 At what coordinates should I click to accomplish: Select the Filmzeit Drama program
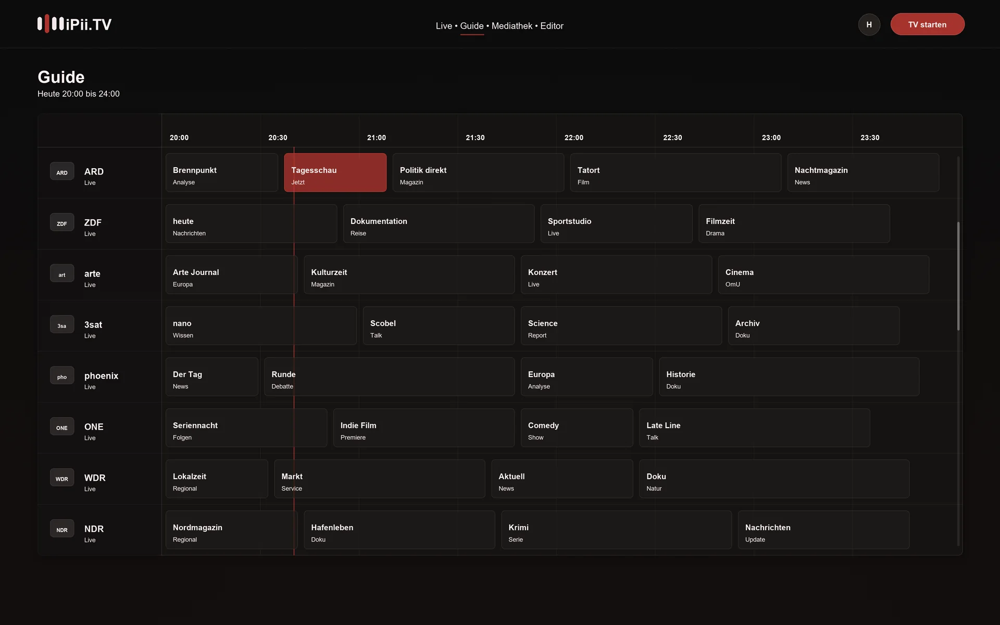pyautogui.click(x=794, y=223)
